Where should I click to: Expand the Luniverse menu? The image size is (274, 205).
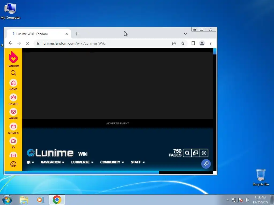[82, 162]
